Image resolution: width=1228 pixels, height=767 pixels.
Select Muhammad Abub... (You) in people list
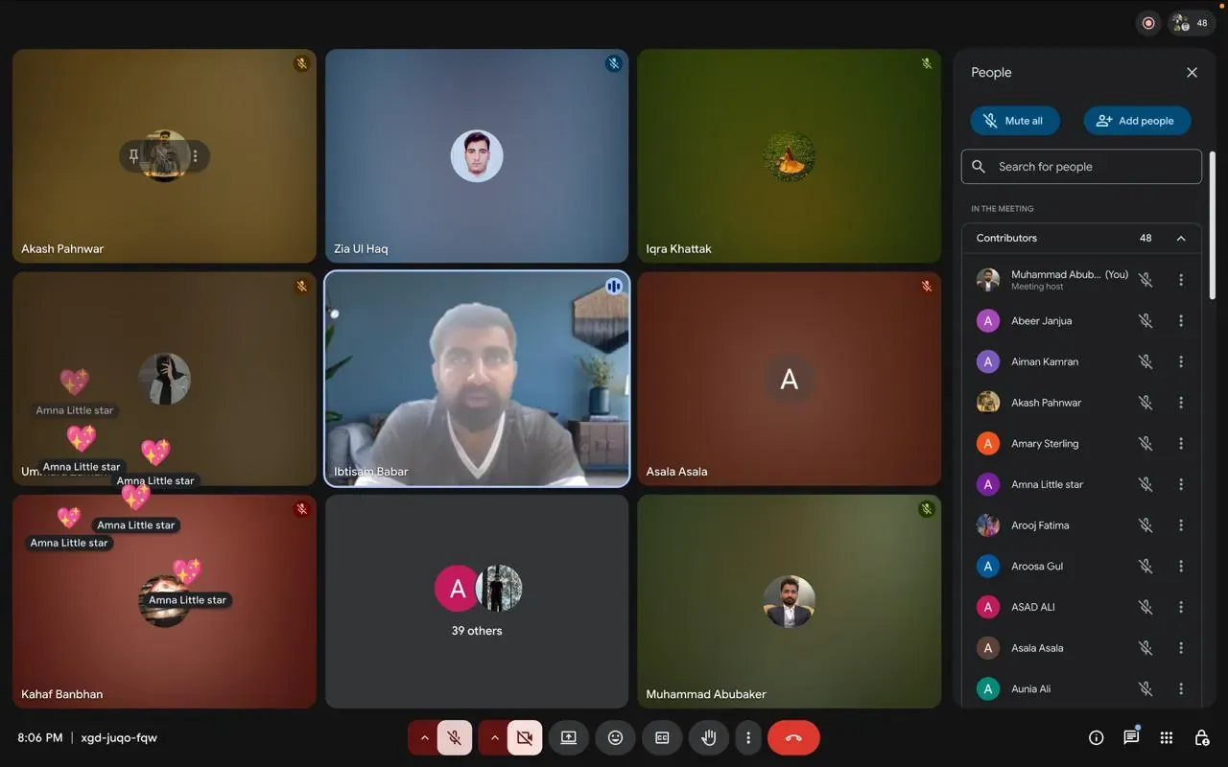pos(1081,280)
